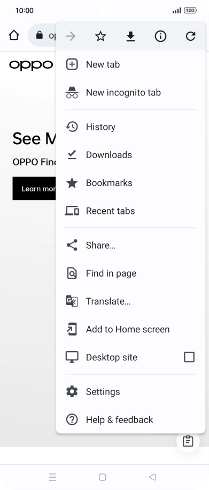The image size is (209, 490).
Task: Open browsing History
Action: click(x=130, y=127)
